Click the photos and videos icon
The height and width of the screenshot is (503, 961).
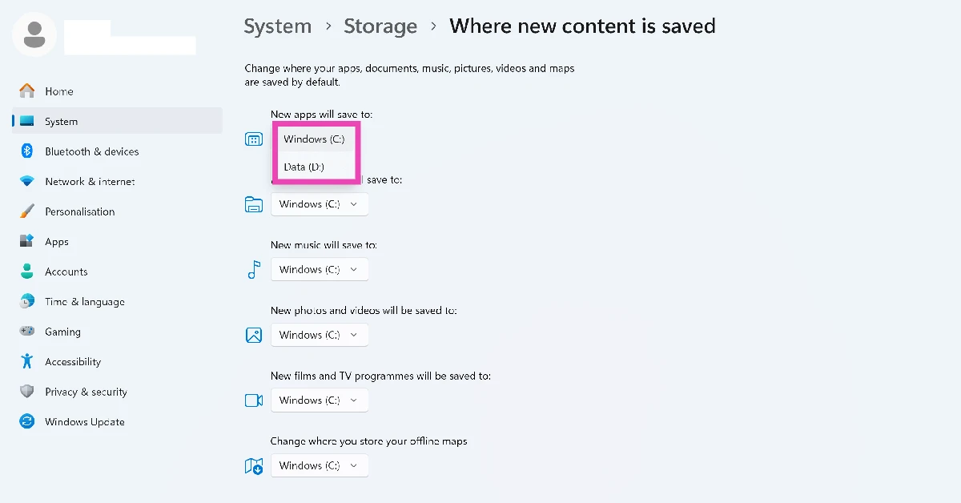point(253,335)
